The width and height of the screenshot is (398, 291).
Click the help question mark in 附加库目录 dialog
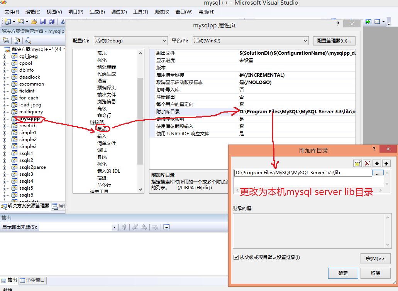(x=374, y=149)
